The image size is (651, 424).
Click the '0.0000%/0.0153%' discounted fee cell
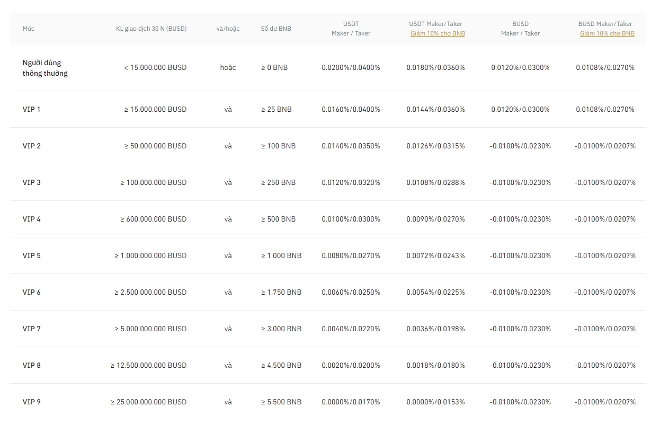(x=435, y=402)
